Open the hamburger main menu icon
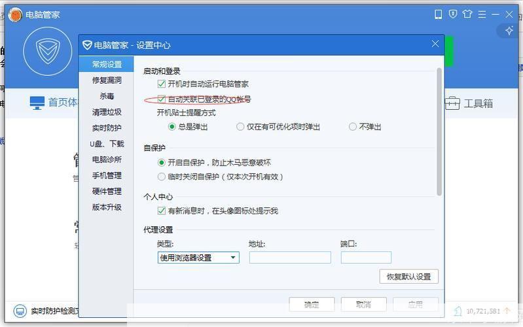 click(x=482, y=14)
